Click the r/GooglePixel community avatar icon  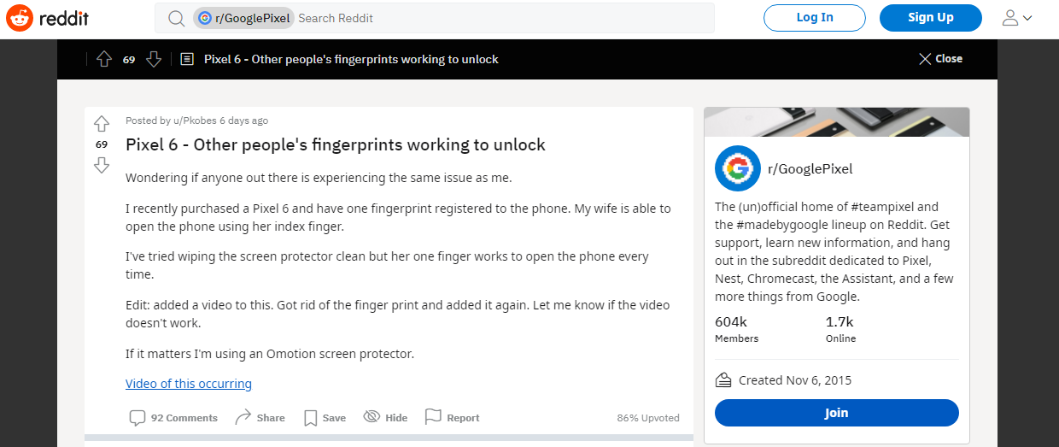click(737, 168)
